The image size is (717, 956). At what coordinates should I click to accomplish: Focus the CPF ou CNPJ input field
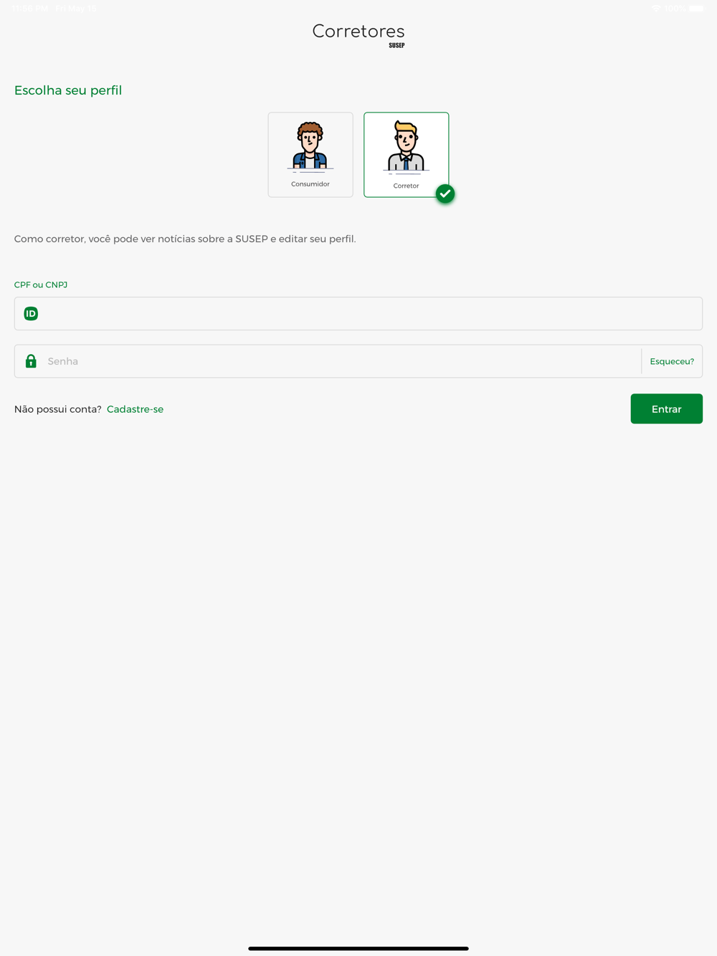358,314
